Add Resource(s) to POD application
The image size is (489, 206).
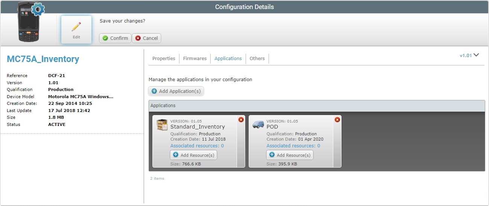click(x=290, y=155)
